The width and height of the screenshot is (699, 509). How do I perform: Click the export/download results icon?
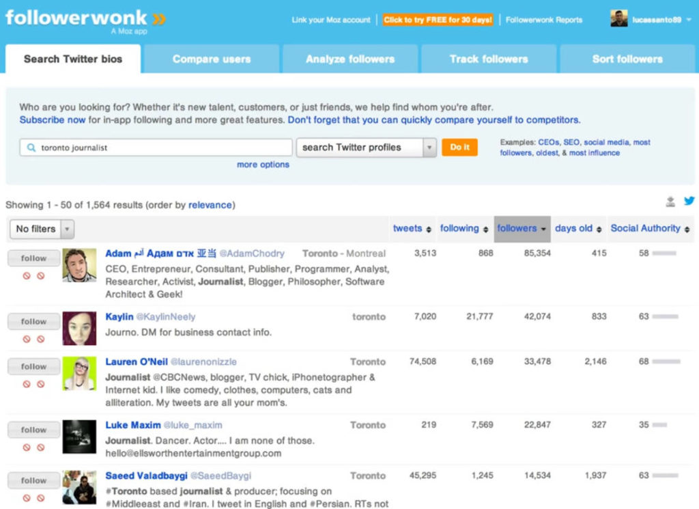[x=670, y=201]
